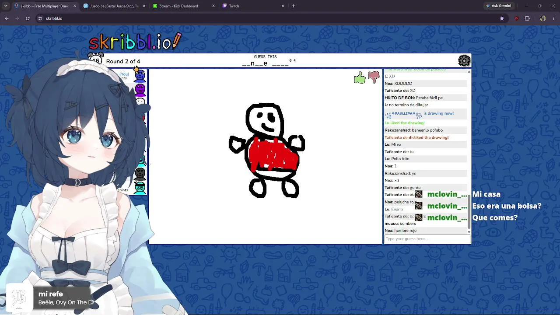Click chat message 'Rakuzanshad: yo'

click(400, 173)
